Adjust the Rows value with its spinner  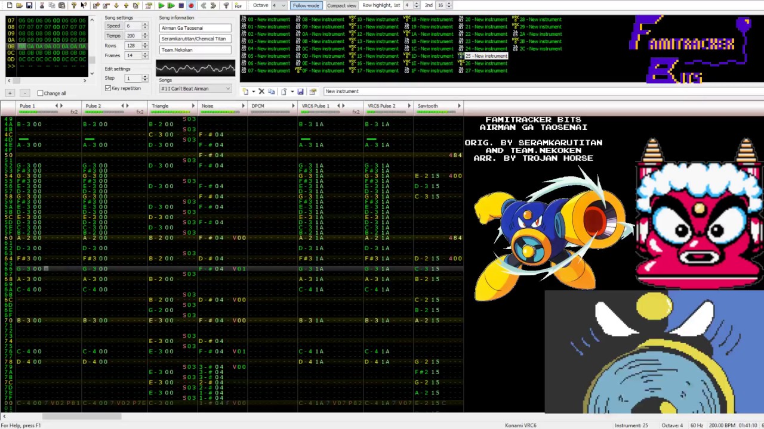tap(144, 46)
